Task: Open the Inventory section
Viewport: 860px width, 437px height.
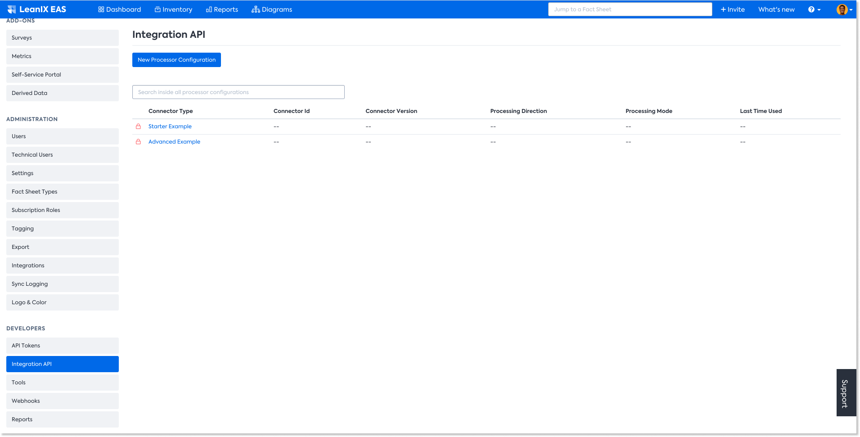Action: point(173,9)
